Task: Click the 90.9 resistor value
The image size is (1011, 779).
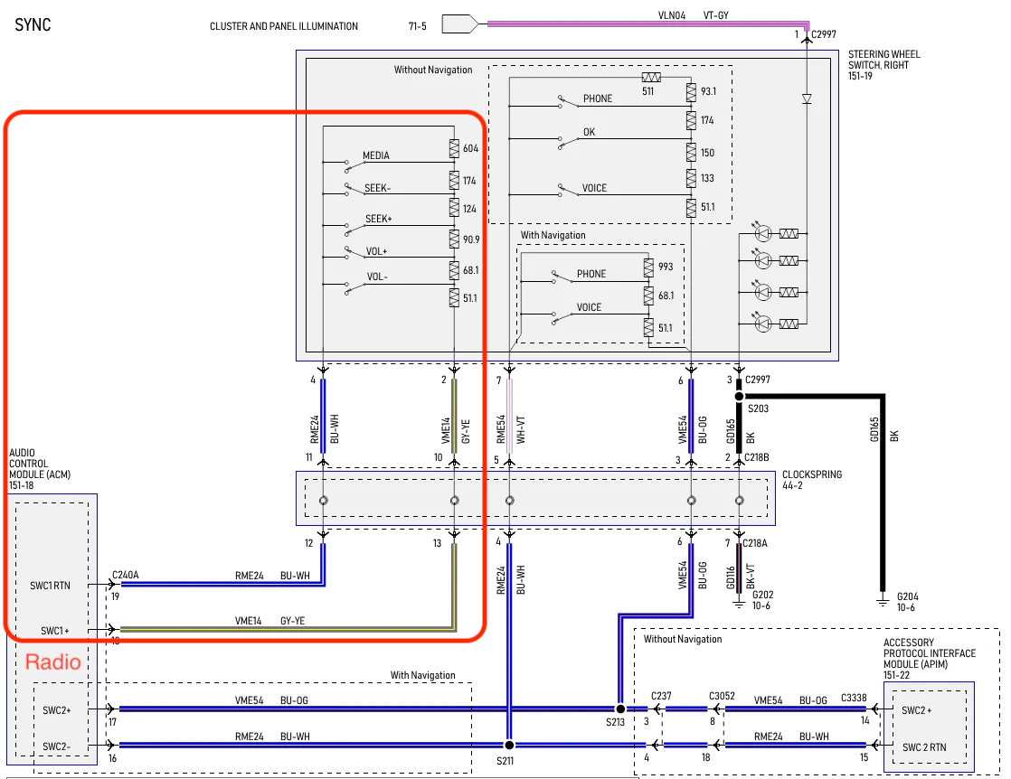Action: [471, 239]
